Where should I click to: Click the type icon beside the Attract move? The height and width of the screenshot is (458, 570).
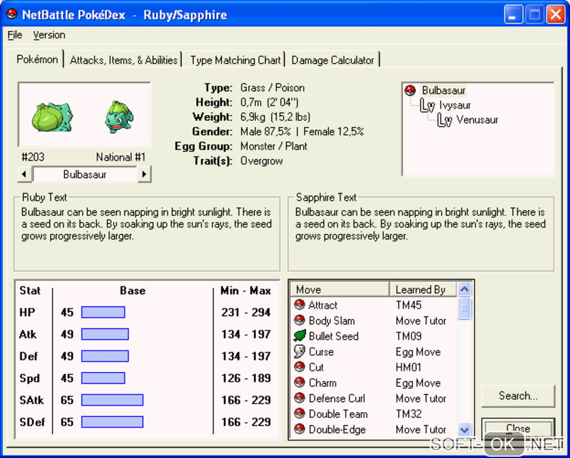click(300, 305)
